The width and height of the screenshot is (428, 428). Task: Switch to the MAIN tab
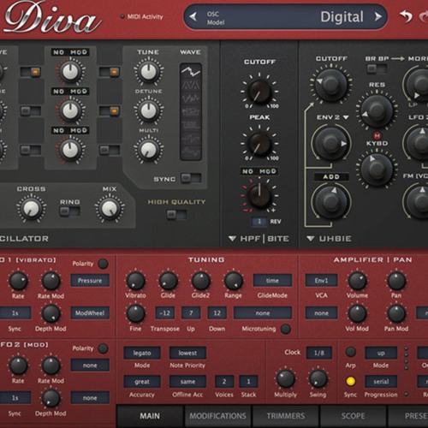[150, 416]
